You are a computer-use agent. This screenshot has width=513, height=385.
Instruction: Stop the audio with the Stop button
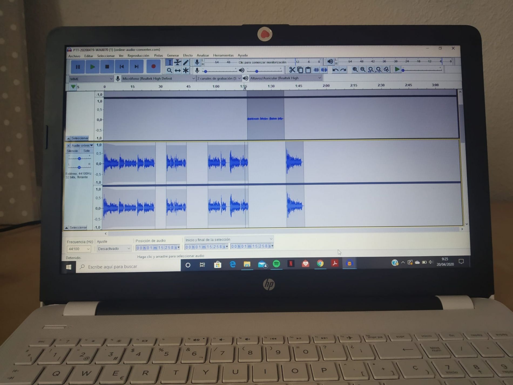click(x=107, y=67)
